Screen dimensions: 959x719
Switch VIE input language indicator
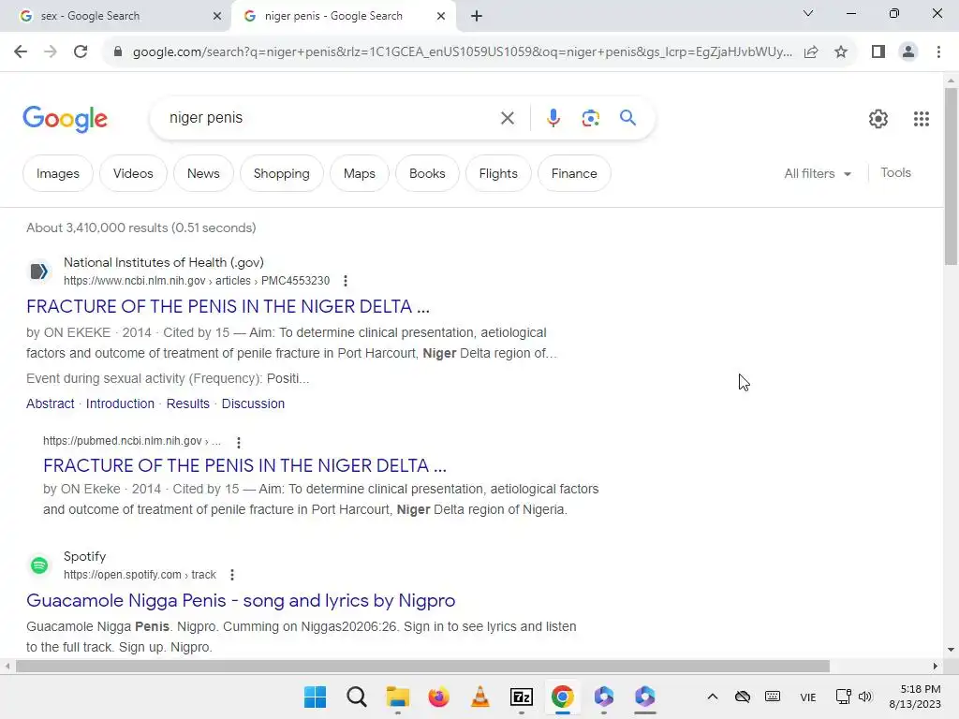[808, 697]
